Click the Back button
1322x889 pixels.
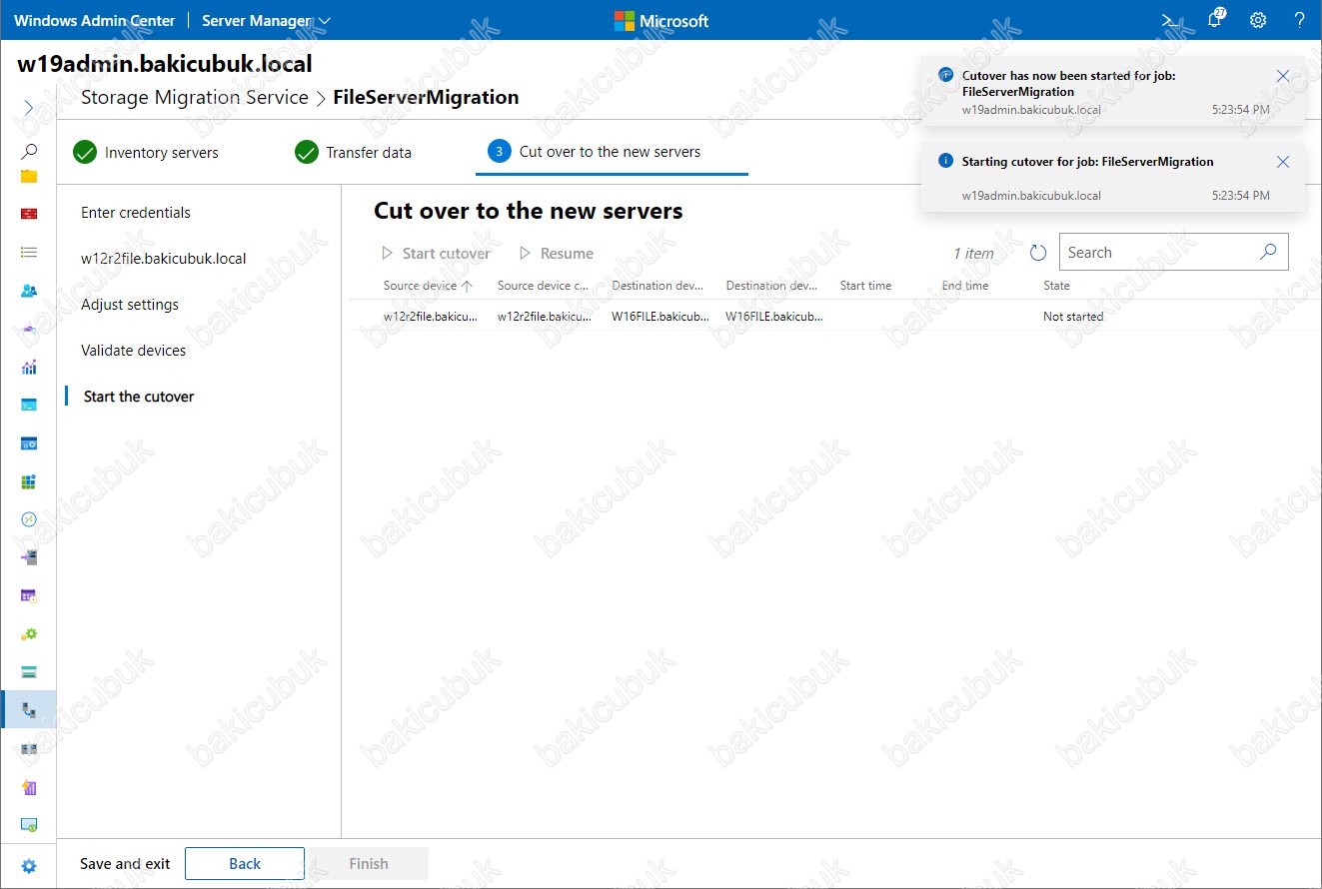click(x=245, y=864)
